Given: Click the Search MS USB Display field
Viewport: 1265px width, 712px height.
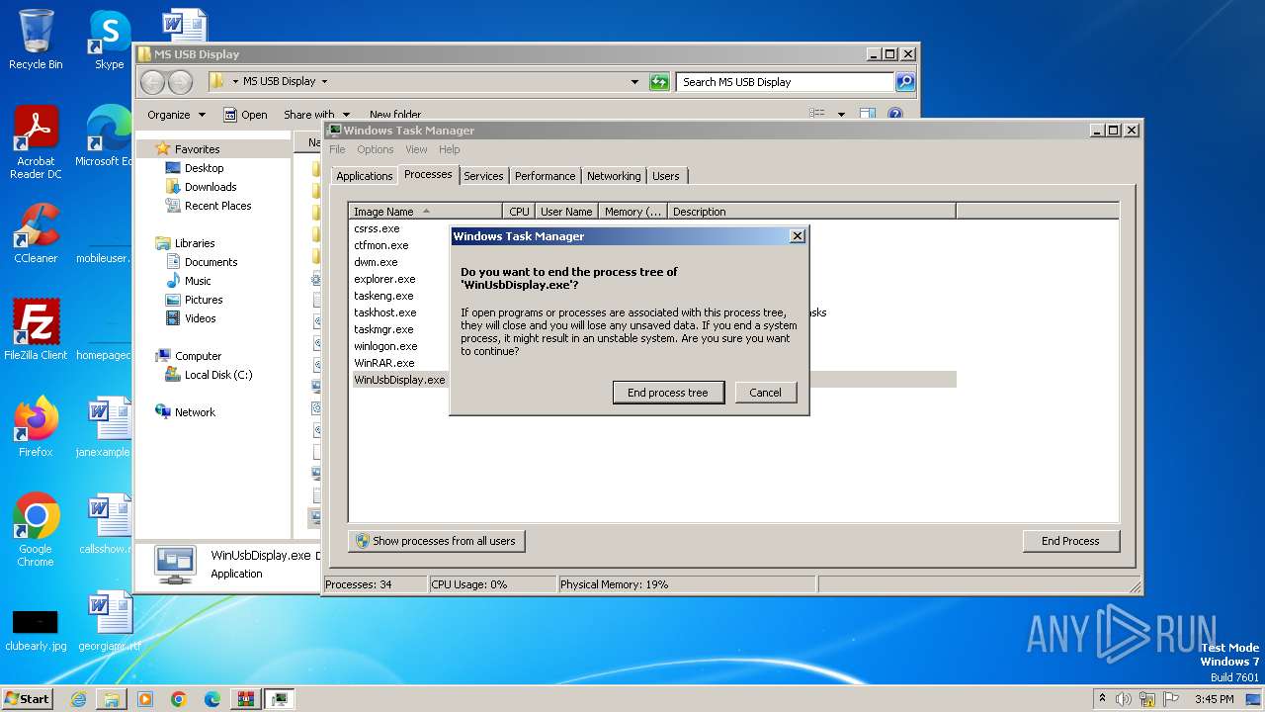Looking at the screenshot, I should click(786, 82).
